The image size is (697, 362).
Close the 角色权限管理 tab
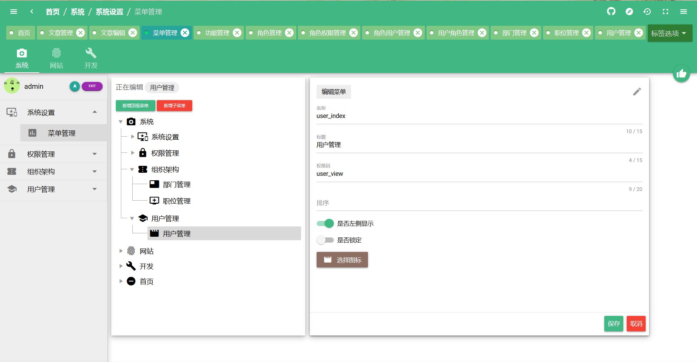[353, 33]
